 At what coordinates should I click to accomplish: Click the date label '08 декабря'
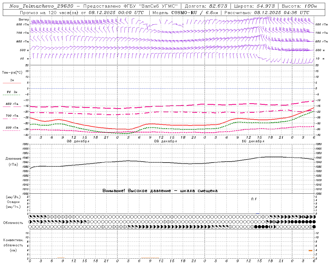(78, 141)
